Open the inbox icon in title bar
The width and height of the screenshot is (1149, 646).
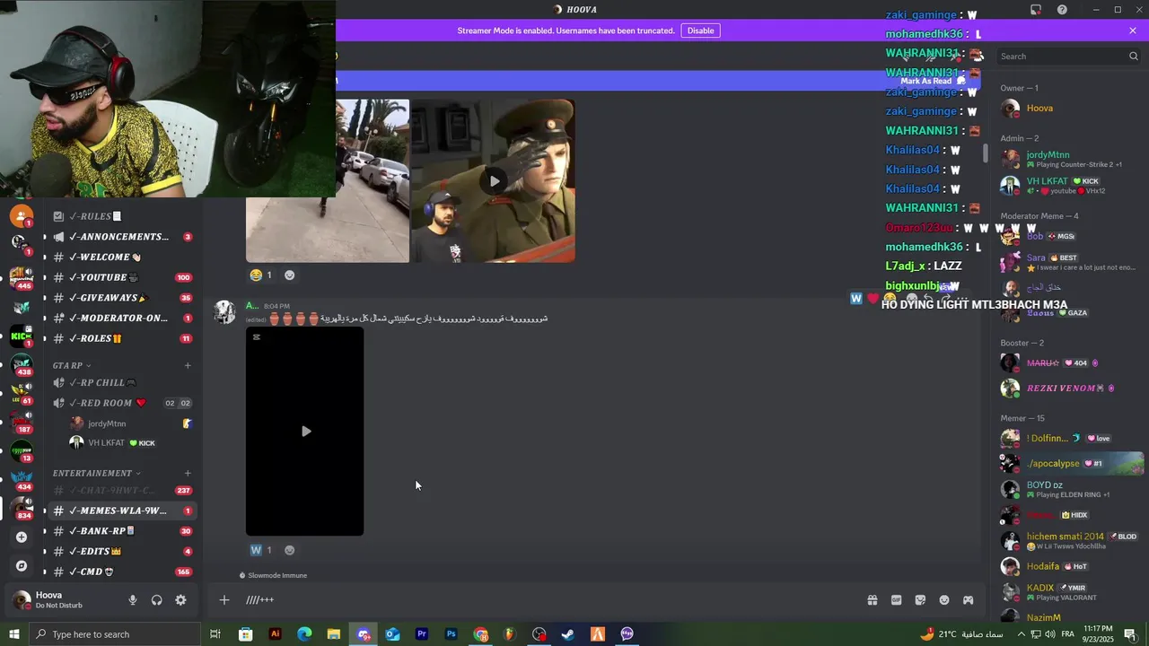click(1036, 10)
